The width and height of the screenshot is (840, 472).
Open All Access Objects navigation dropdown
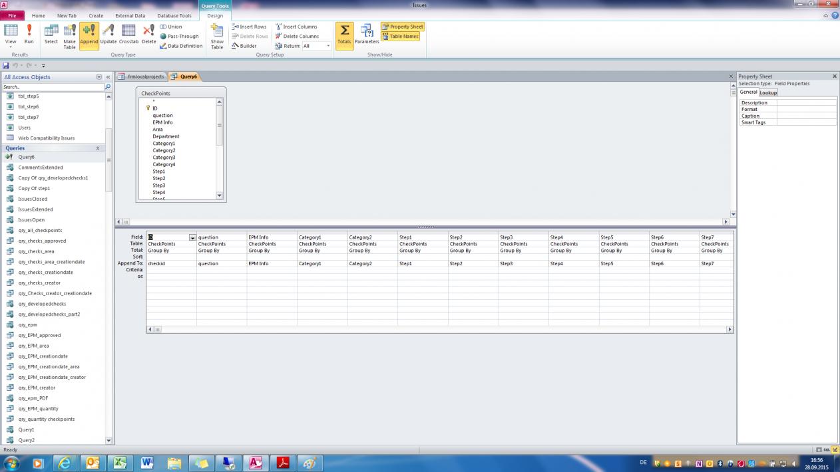[x=99, y=77]
